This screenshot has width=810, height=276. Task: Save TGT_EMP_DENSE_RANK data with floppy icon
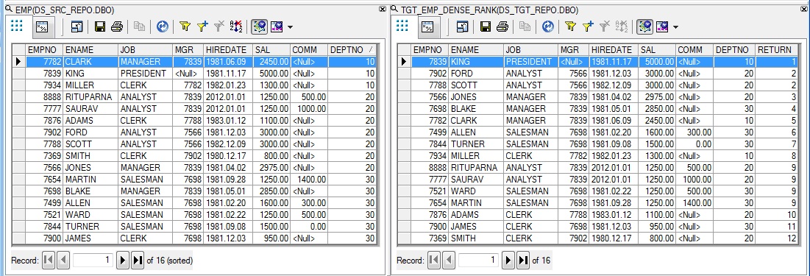click(486, 27)
